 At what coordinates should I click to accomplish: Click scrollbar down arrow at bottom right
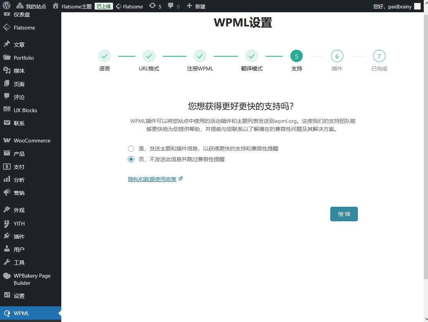[x=426, y=319]
